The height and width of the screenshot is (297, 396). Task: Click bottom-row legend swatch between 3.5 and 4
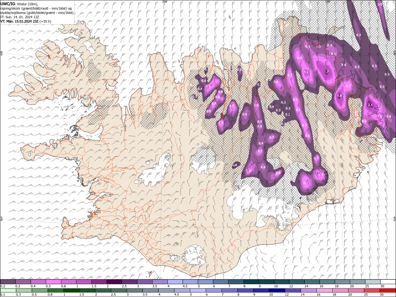[x=150, y=291]
